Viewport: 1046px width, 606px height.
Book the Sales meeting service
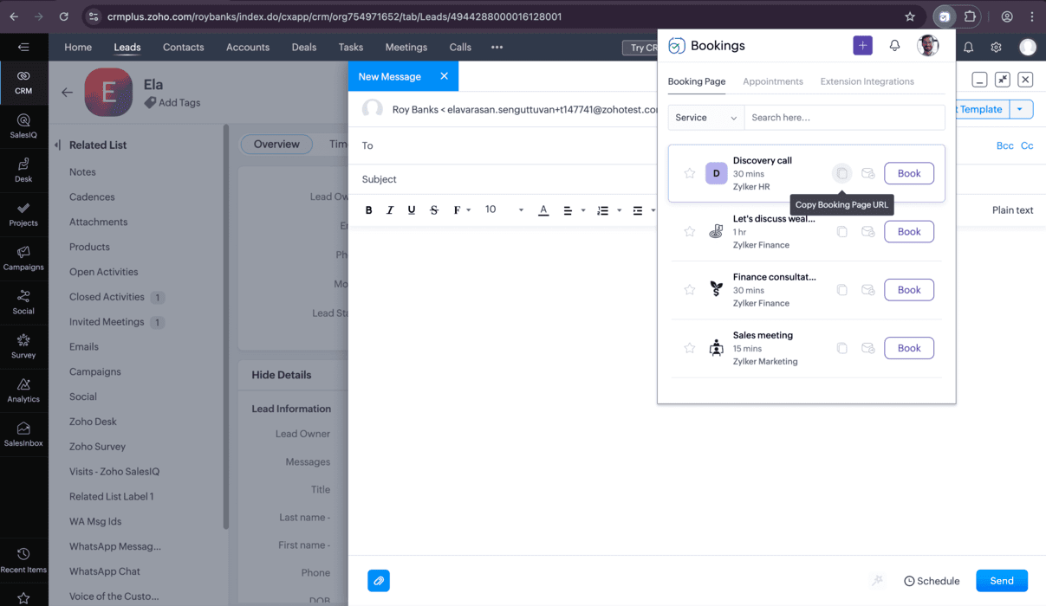(x=909, y=348)
